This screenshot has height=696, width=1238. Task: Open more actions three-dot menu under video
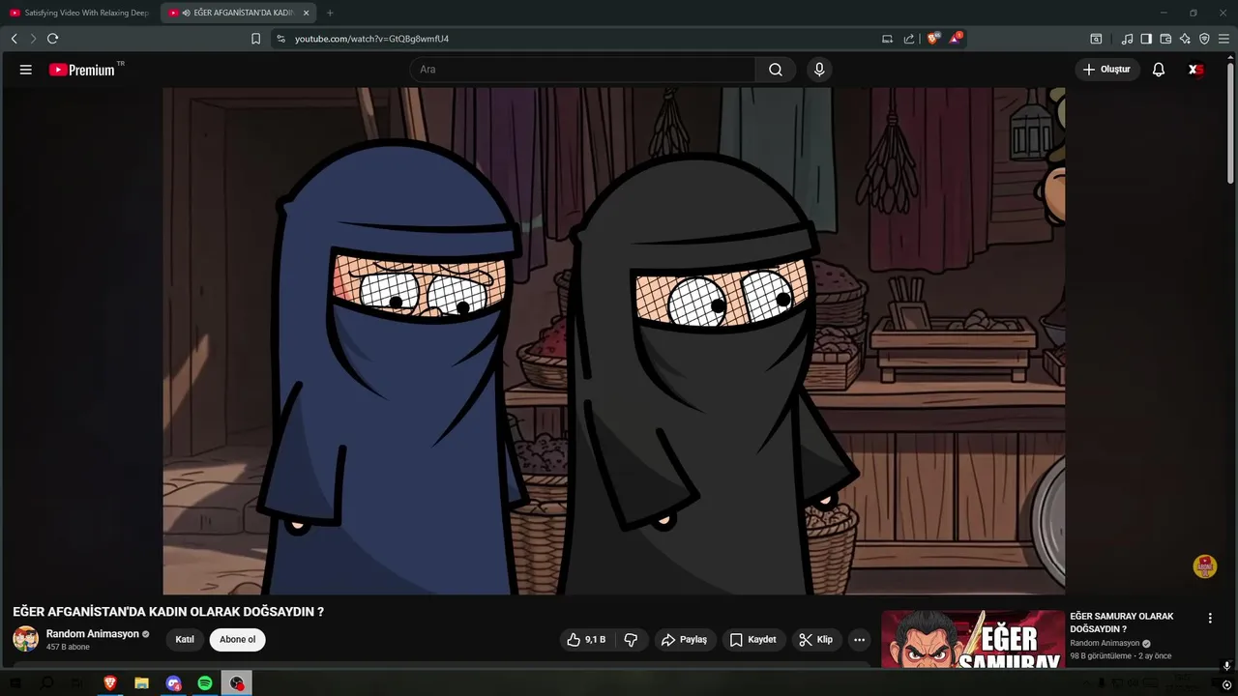859,639
